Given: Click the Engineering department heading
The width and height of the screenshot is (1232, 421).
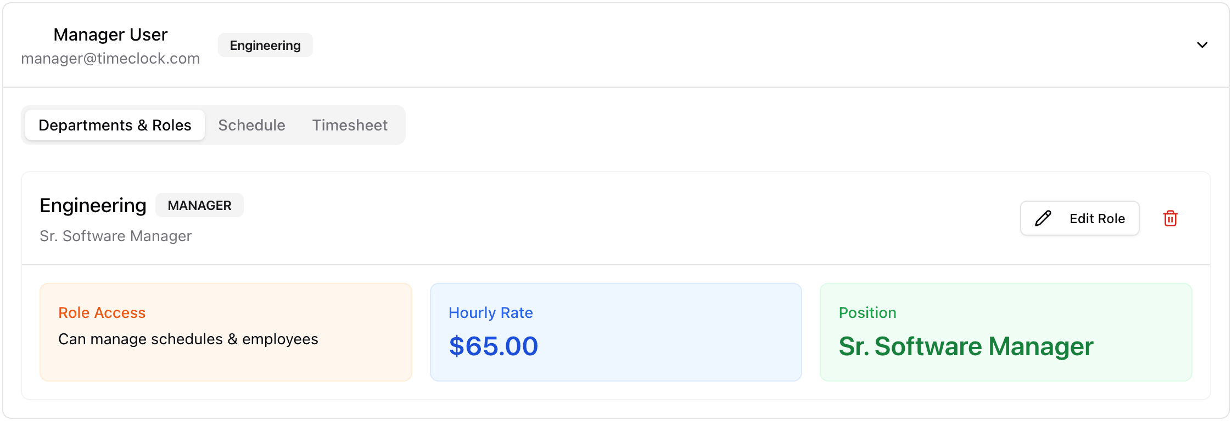Looking at the screenshot, I should coord(93,205).
